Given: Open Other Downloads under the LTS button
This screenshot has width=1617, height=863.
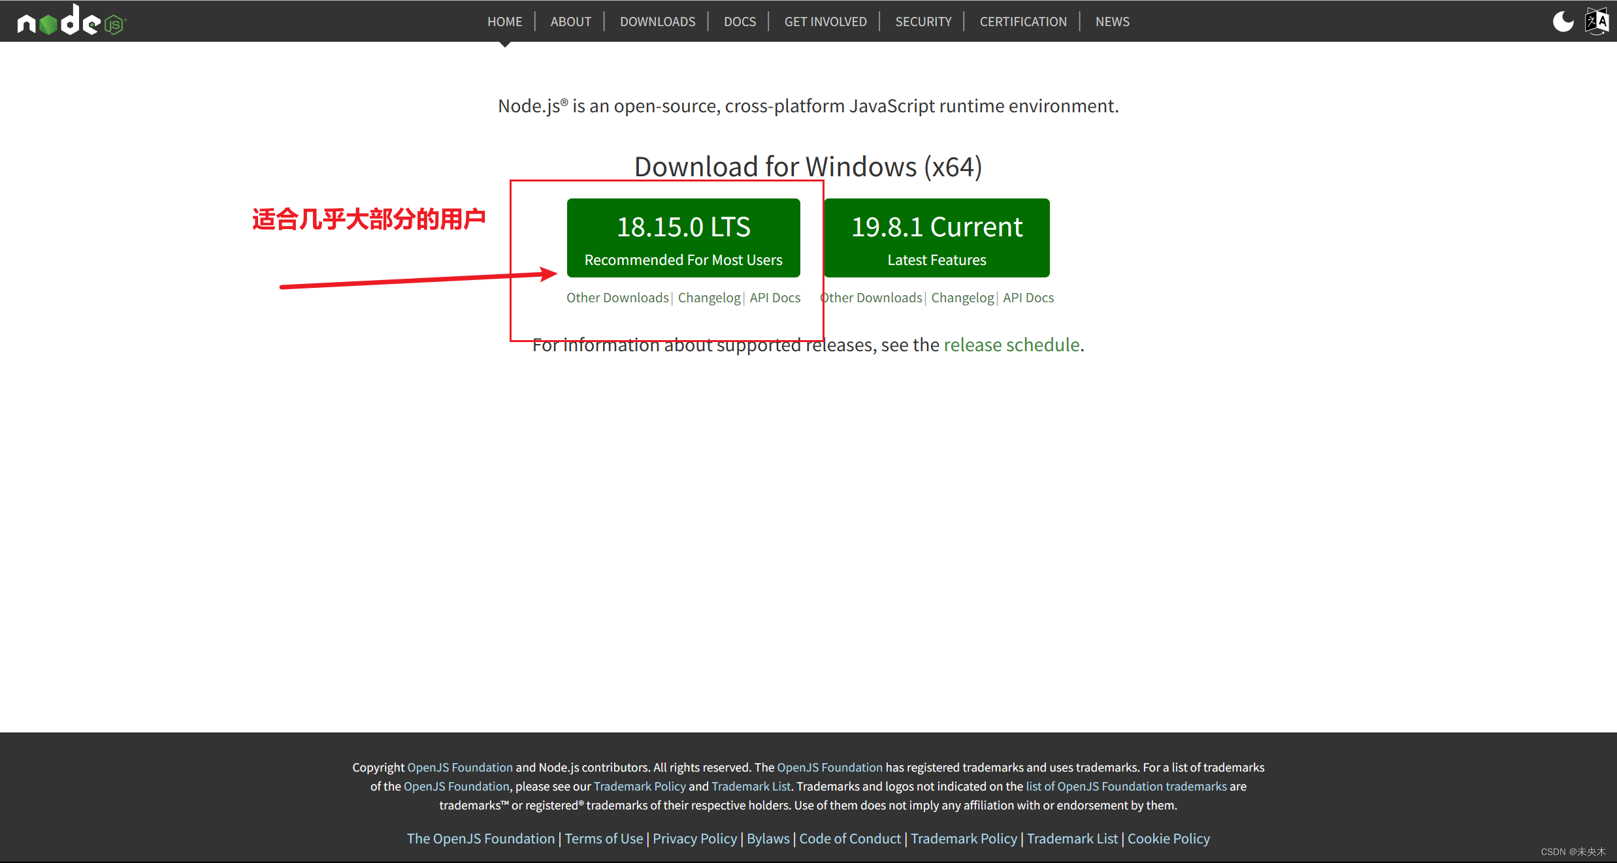Looking at the screenshot, I should click(617, 298).
